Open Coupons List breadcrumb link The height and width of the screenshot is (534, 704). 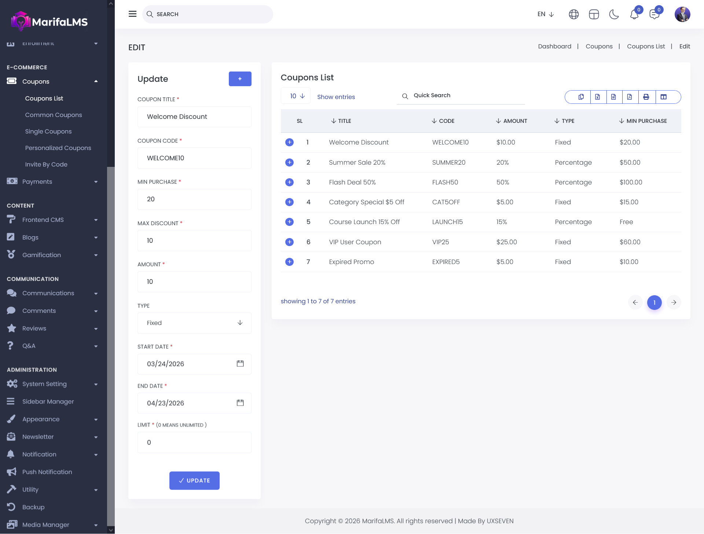[646, 46]
